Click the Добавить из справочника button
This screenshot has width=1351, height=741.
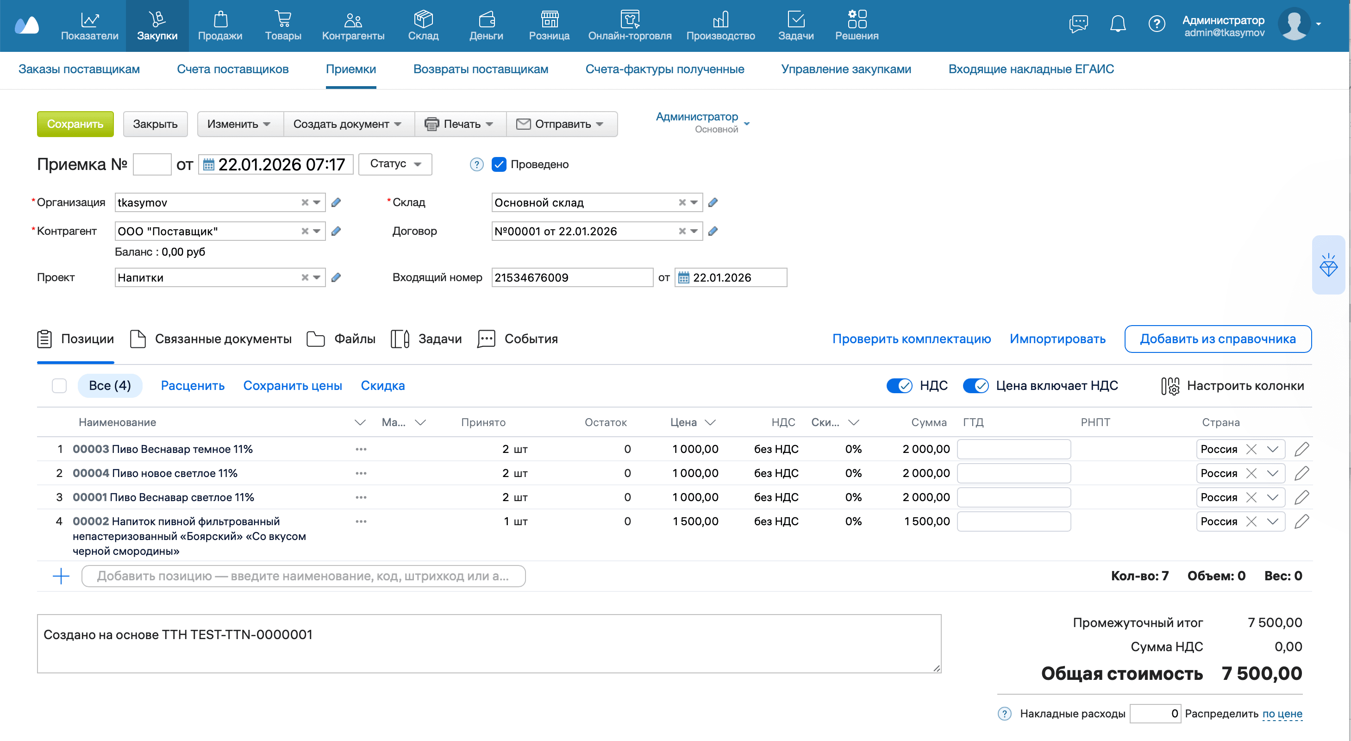click(x=1217, y=339)
